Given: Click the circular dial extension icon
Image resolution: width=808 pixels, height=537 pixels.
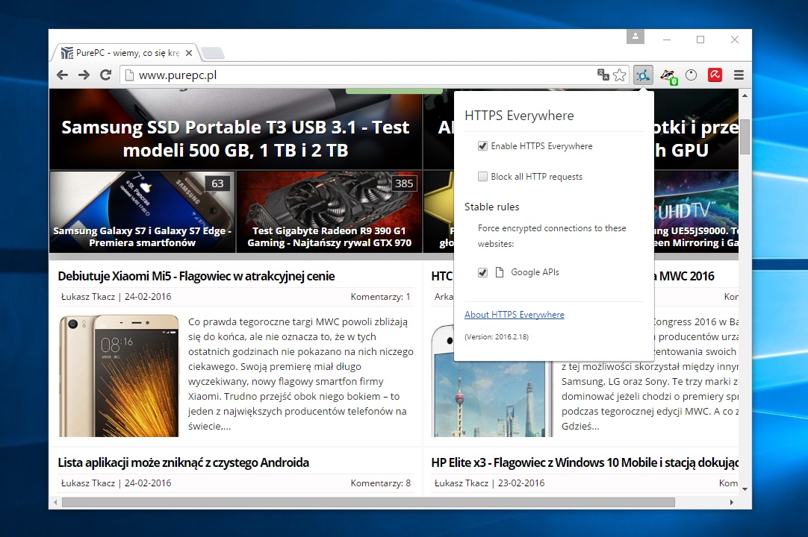Looking at the screenshot, I should (691, 75).
